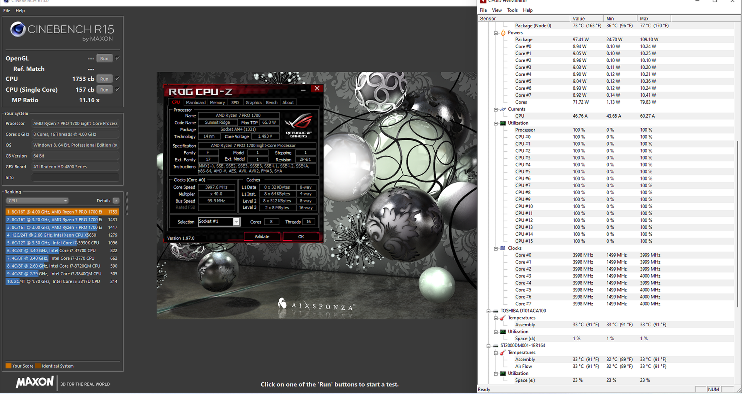Click OK in CPU-Z
742x394 pixels.
(301, 237)
